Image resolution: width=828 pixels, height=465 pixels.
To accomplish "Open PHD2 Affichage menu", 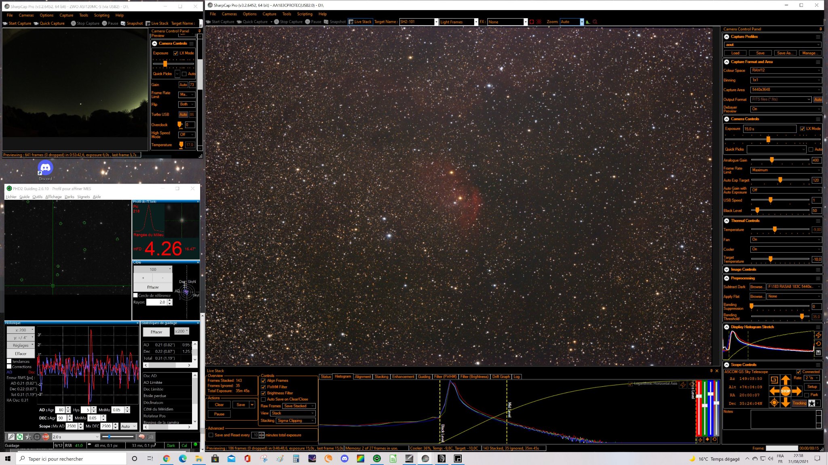I will [53, 197].
